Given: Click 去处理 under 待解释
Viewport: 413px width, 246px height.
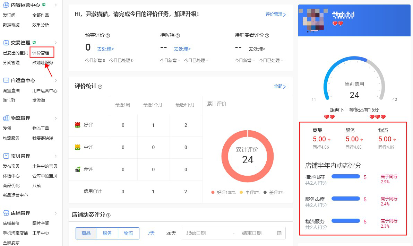Looking at the screenshot, I should point(182,49).
